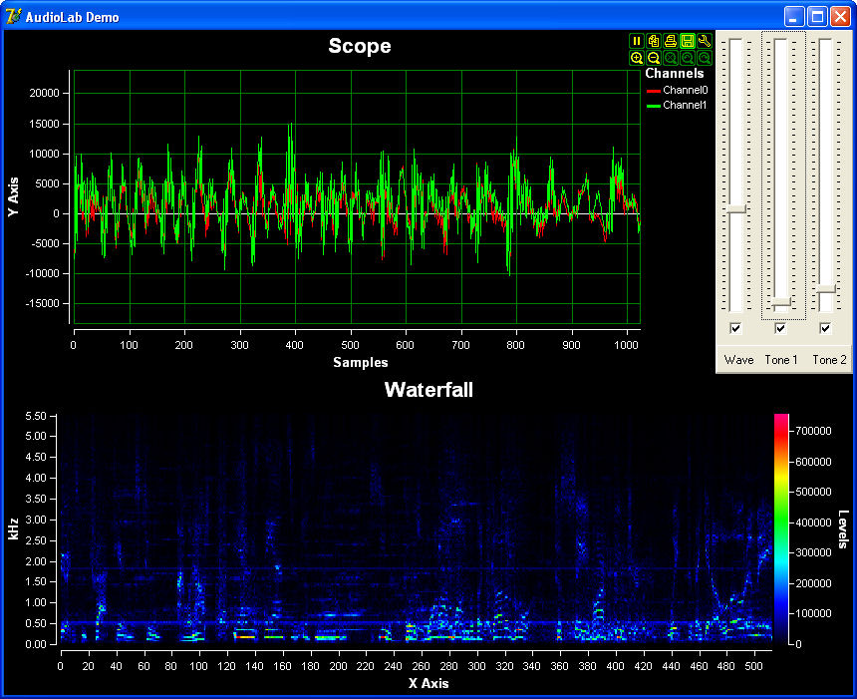This screenshot has width=857, height=699.
Task: Click the Scope chart title
Action: pos(359,46)
